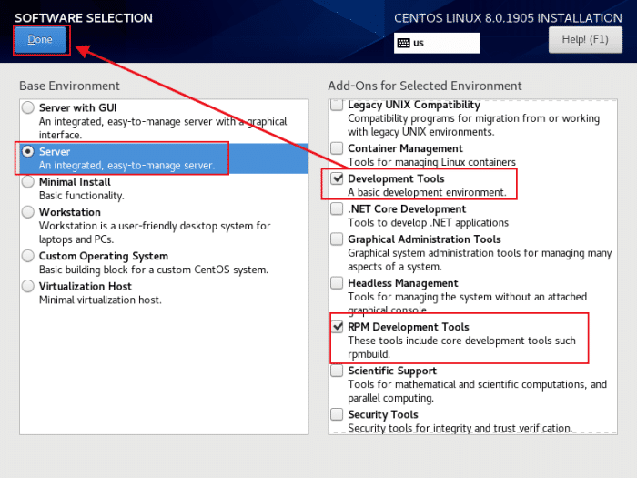Viewport: 637px width, 478px height.
Task: Tick .NET Core Development checkbox
Action: pos(337,208)
